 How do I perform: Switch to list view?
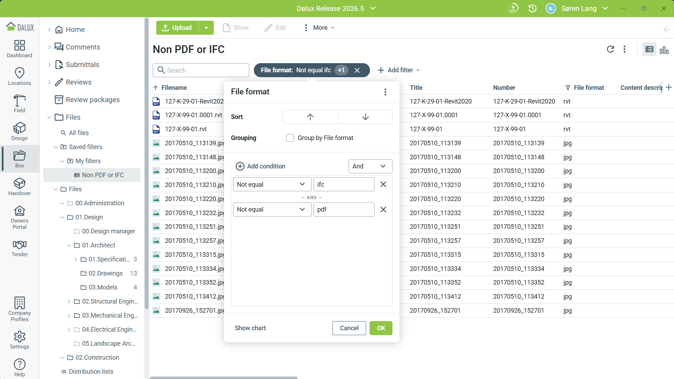point(649,49)
